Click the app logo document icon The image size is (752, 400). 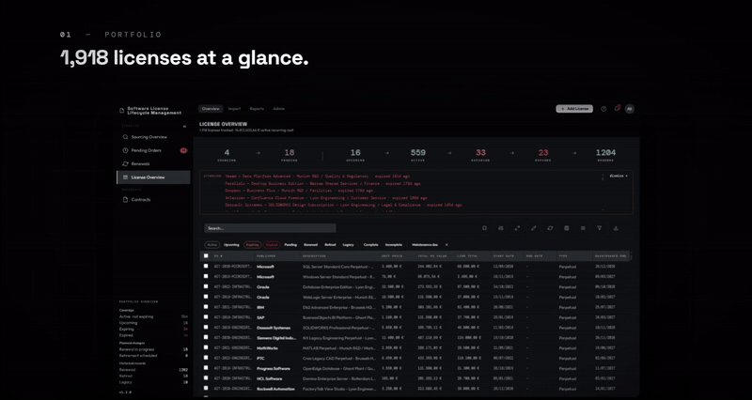point(121,111)
